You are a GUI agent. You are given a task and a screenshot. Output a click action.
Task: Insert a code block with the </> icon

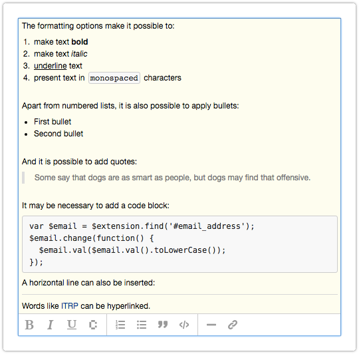(184, 325)
